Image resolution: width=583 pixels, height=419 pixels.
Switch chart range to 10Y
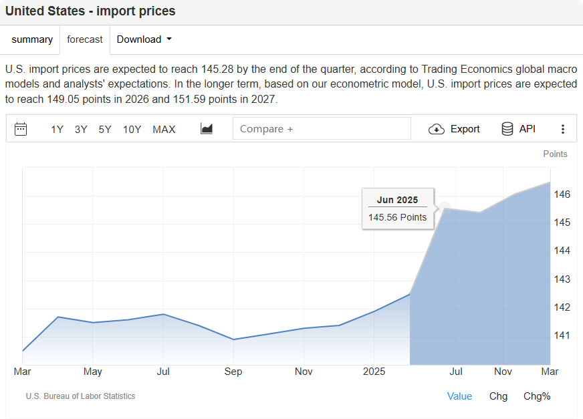(132, 130)
